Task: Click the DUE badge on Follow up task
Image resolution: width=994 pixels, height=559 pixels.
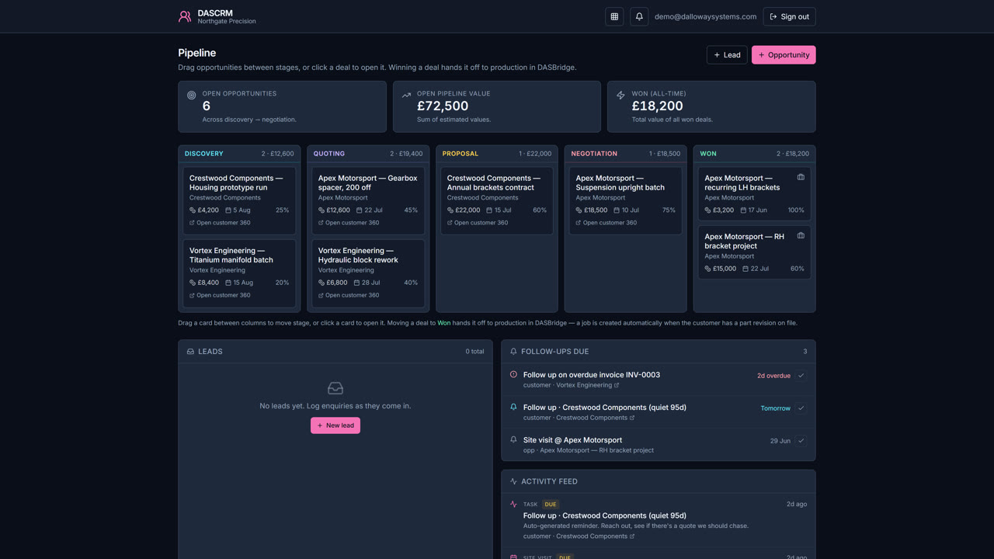Action: (550, 505)
